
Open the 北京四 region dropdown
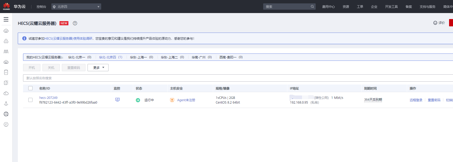point(76,7)
